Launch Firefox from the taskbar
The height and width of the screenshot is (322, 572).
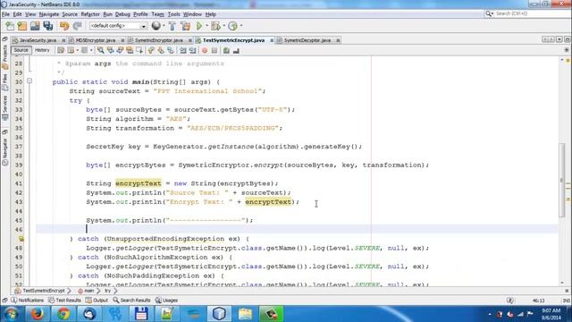(37, 314)
